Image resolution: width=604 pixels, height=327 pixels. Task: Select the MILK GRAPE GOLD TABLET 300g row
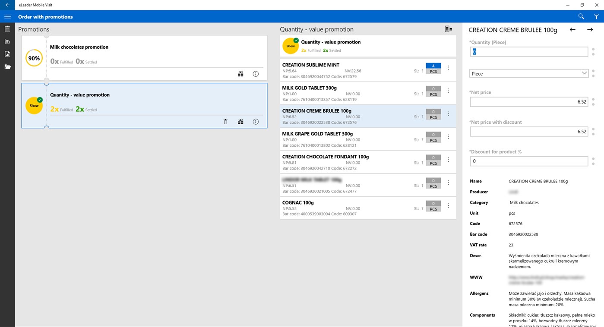tap(368, 139)
